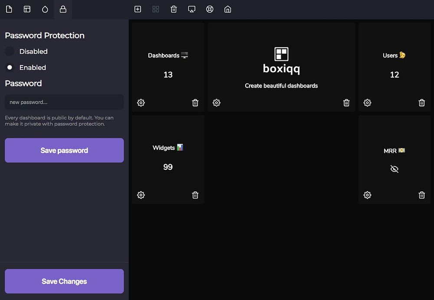This screenshot has width=434, height=300.
Task: Open settings gear of Widgets widget
Action: pyautogui.click(x=141, y=195)
